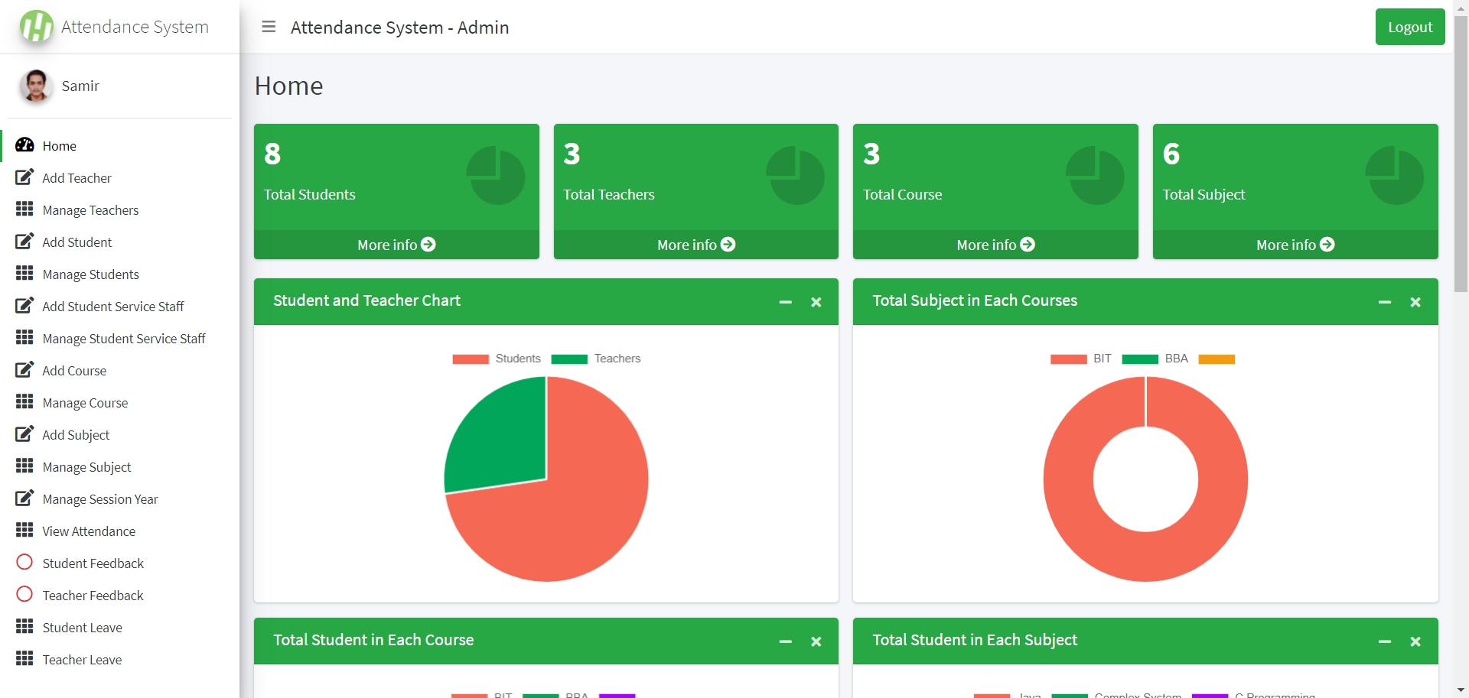Click the Add Teacher edit icon
The image size is (1469, 698).
pos(24,177)
